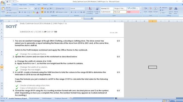Switch to the Profit Analysis sheet tab

47,98
